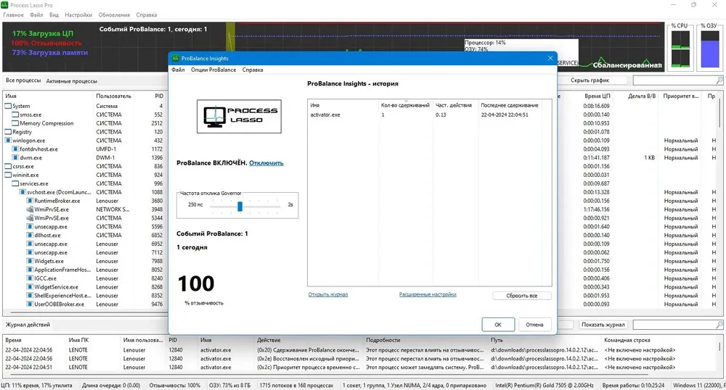The height and width of the screenshot is (390, 726).
Task: Click the % CPU meter bar
Action: pyautogui.click(x=681, y=49)
